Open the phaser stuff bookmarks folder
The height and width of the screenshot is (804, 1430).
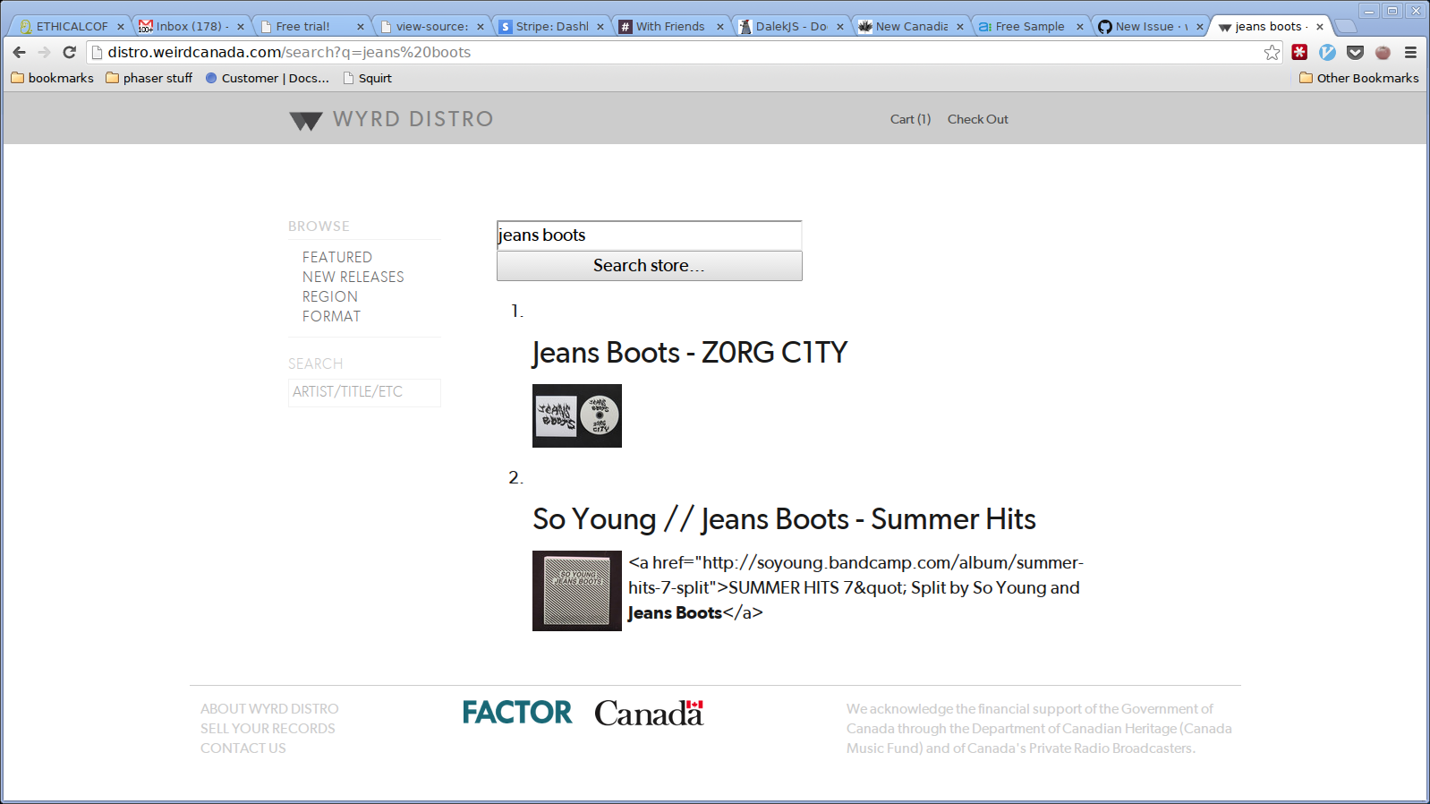tap(149, 78)
